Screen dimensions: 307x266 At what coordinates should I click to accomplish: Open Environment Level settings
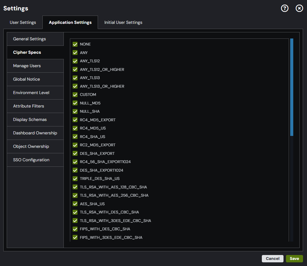35,93
